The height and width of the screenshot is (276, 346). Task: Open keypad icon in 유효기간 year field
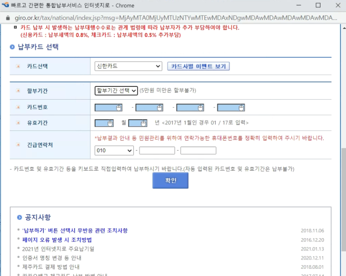144,123
